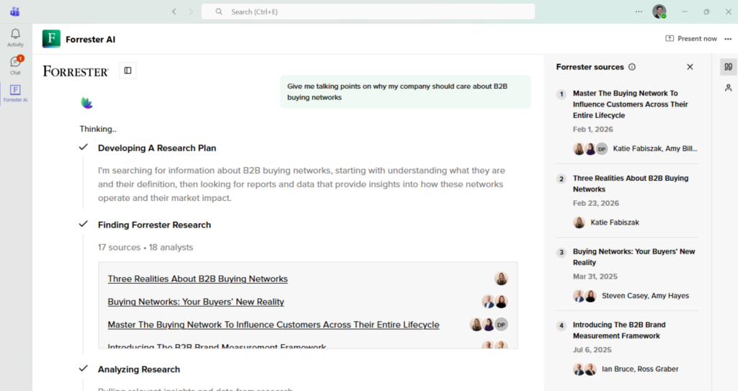Open Buying Networks: Your Buyers' New Reality link
This screenshot has height=391, width=738.
tap(196, 302)
